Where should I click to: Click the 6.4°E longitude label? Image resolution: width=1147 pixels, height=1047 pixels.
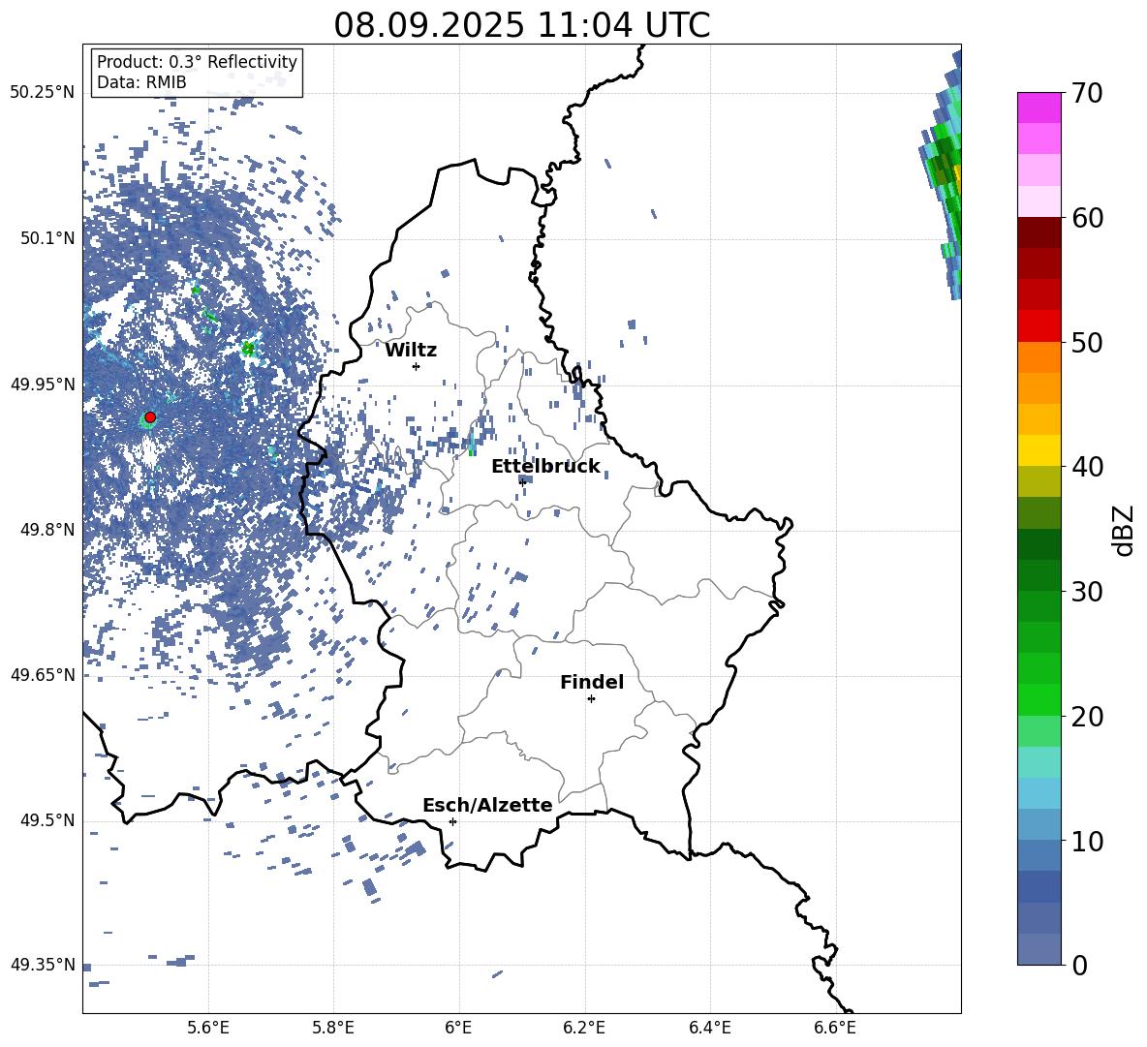point(710,1029)
